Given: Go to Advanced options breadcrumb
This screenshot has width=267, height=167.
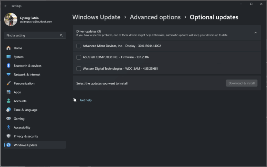Looking at the screenshot, I should point(155,17).
